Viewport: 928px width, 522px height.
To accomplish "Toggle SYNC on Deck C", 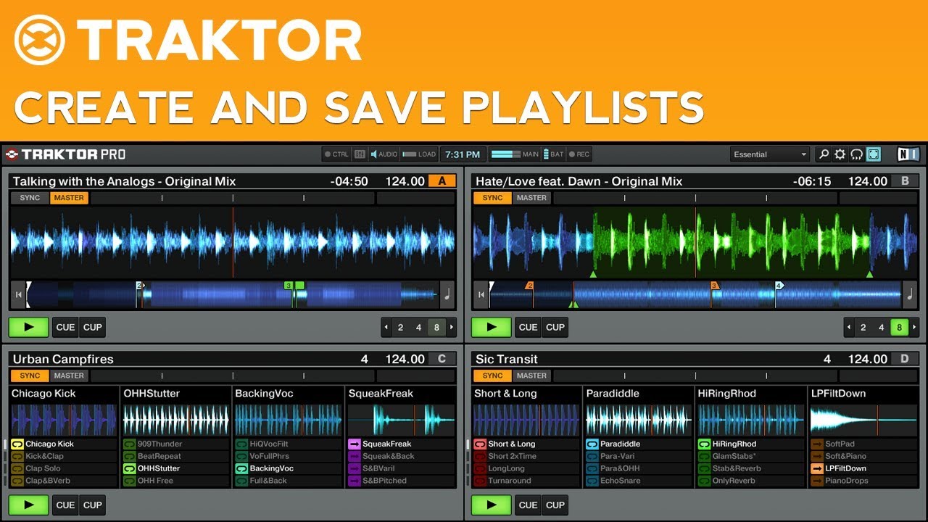I will [30, 376].
